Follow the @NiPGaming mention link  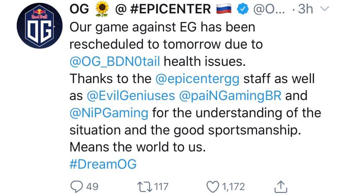point(109,113)
